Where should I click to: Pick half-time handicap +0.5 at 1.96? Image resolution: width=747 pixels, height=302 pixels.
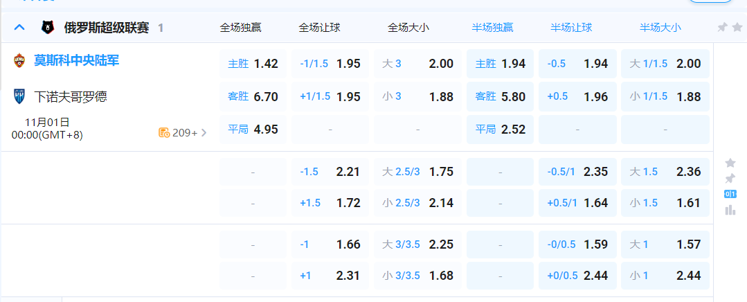click(577, 97)
